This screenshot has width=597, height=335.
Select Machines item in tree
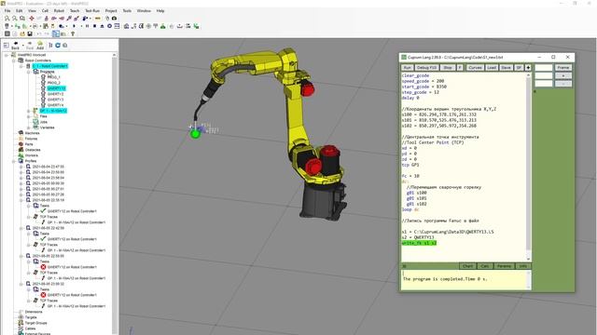click(x=32, y=133)
